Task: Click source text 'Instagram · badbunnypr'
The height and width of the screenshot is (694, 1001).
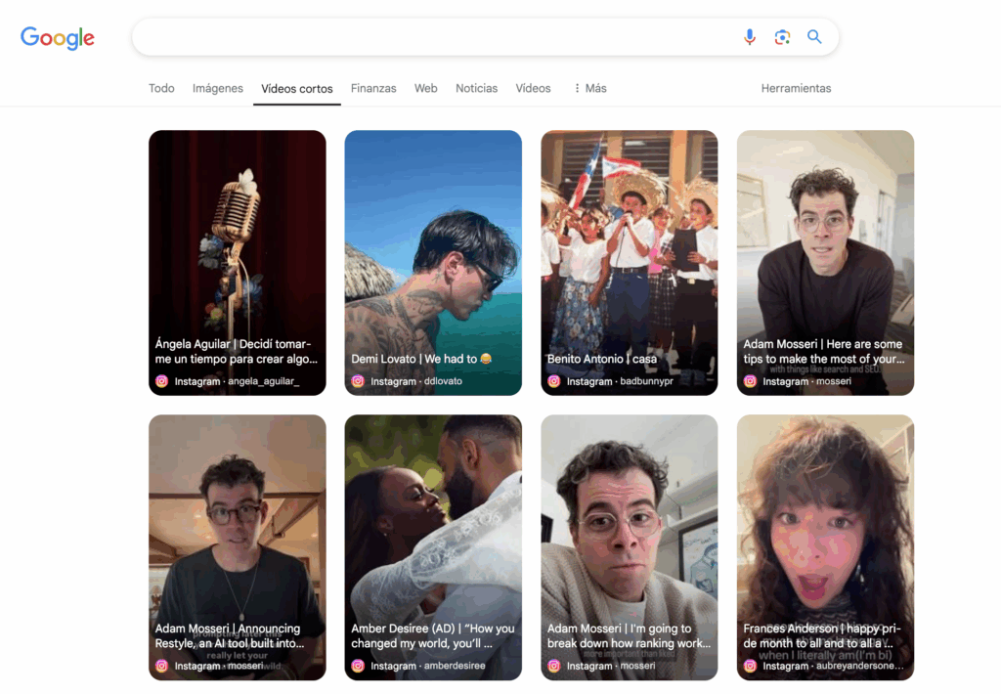Action: pyautogui.click(x=620, y=381)
